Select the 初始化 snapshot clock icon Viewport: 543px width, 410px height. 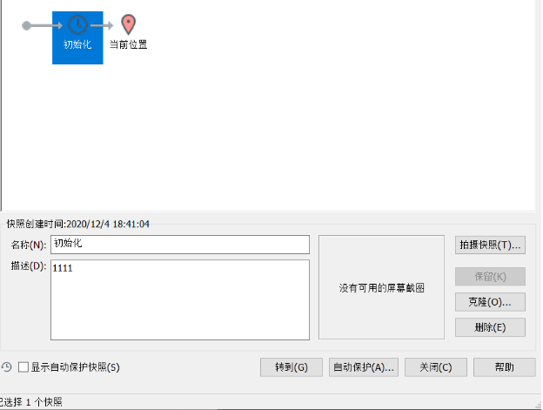coord(77,25)
